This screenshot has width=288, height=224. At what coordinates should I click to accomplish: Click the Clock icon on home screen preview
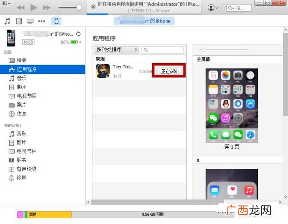point(251,75)
